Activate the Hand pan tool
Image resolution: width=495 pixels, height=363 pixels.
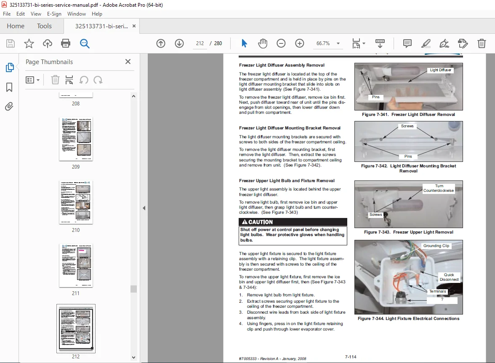click(x=262, y=43)
